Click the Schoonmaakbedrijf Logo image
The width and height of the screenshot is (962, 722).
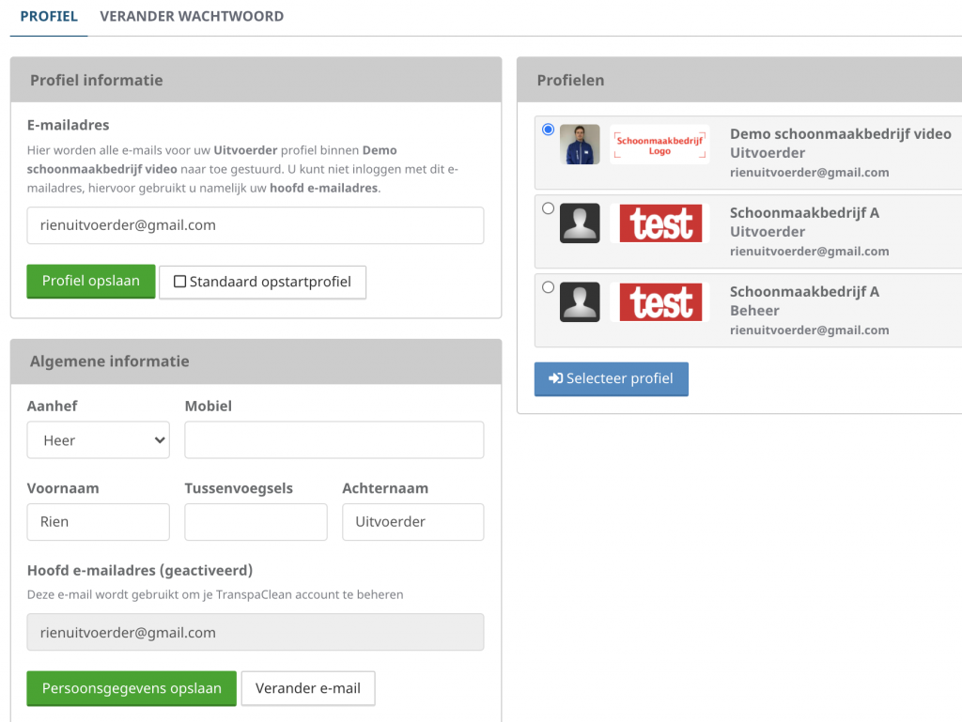[659, 145]
